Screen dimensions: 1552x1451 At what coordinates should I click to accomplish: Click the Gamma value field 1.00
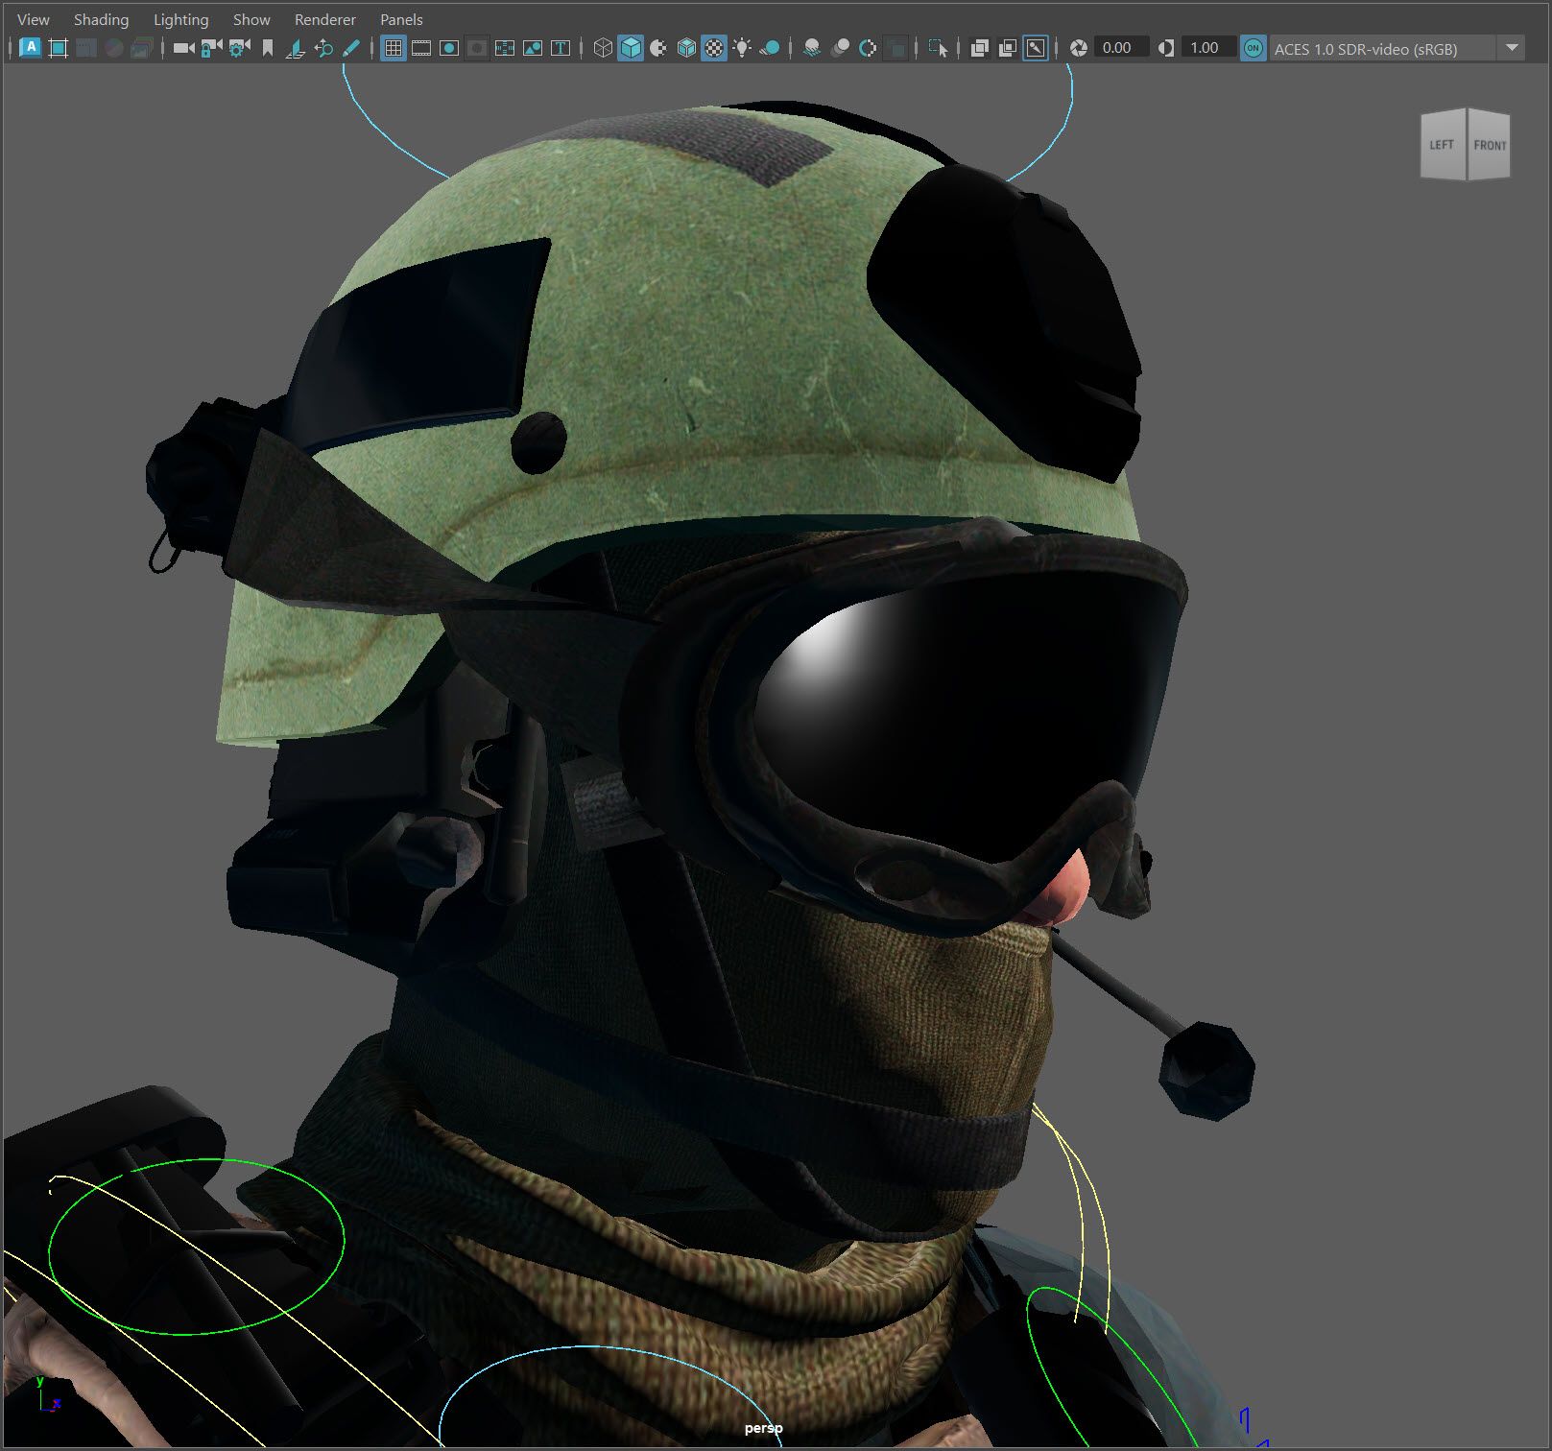[x=1208, y=47]
